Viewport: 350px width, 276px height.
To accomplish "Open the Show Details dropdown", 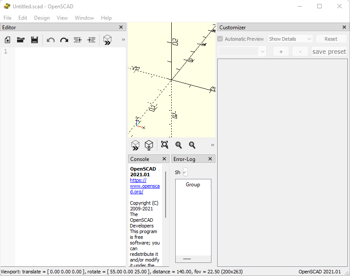I will pos(291,39).
